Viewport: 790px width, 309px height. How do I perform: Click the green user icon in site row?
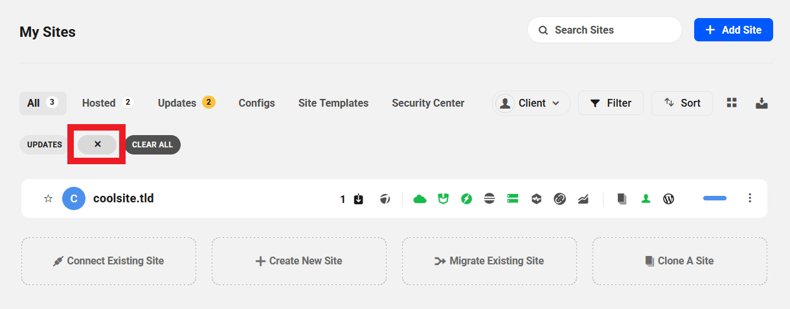coord(646,199)
